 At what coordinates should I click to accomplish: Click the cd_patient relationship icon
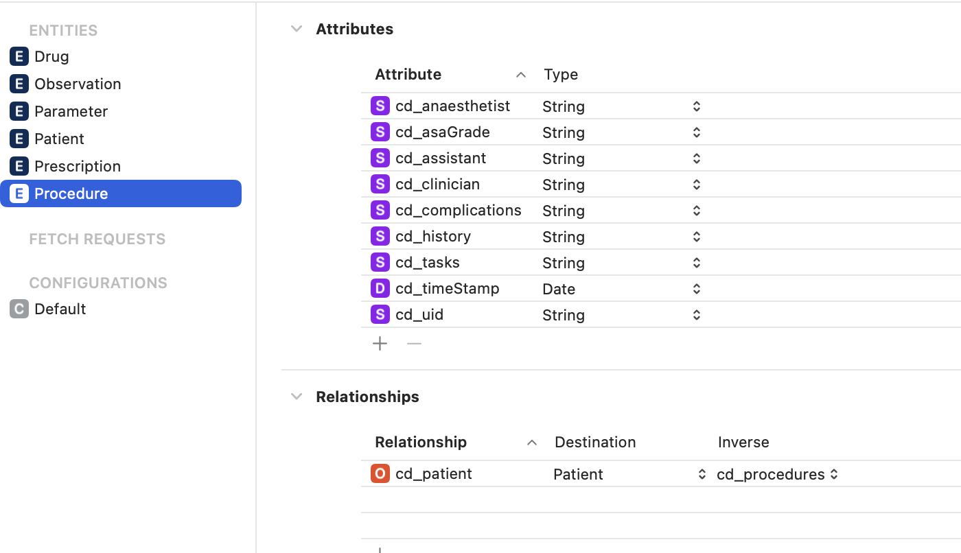[380, 474]
